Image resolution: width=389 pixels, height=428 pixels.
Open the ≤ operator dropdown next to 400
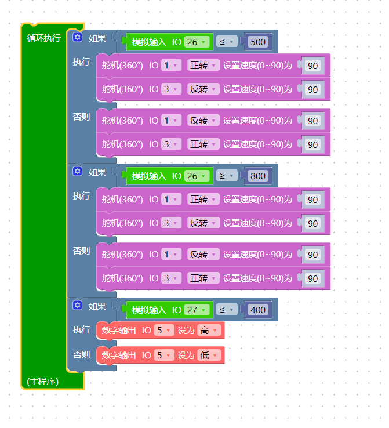click(227, 310)
